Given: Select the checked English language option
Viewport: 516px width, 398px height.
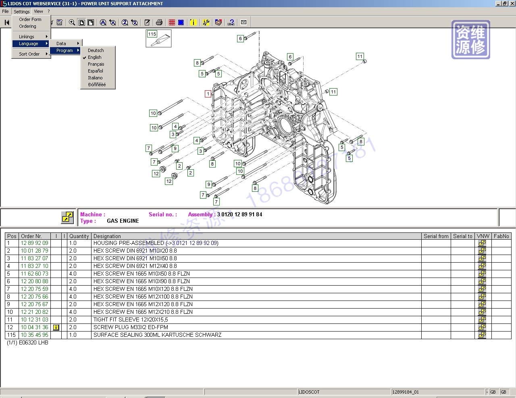Looking at the screenshot, I should tap(95, 57).
